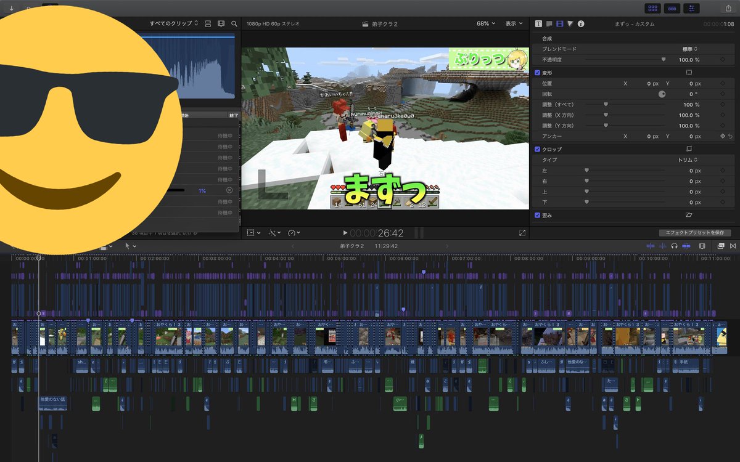Screen dimensions: 740x462
Task: Click the 調整（X 方向）100.0 % value
Action: [689, 115]
